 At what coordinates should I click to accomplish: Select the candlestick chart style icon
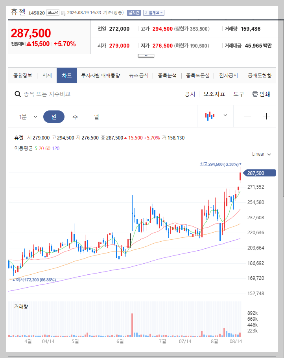click(210, 116)
